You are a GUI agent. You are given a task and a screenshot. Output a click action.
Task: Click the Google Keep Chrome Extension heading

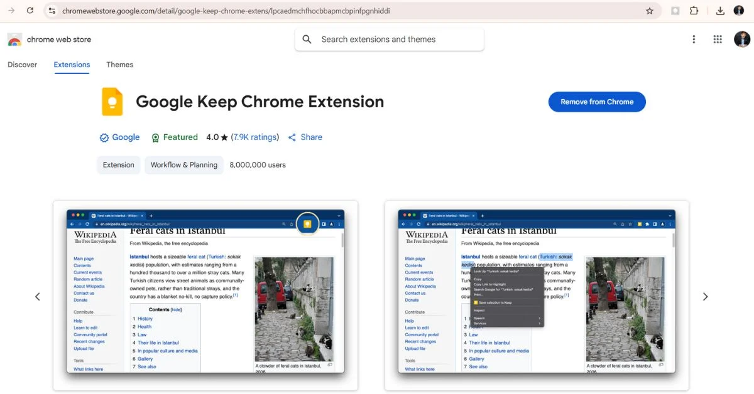pos(260,102)
